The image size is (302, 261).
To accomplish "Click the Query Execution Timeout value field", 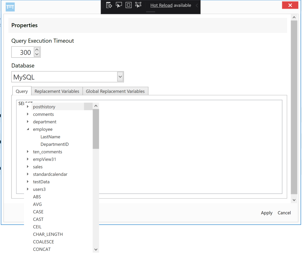I will click(x=24, y=52).
